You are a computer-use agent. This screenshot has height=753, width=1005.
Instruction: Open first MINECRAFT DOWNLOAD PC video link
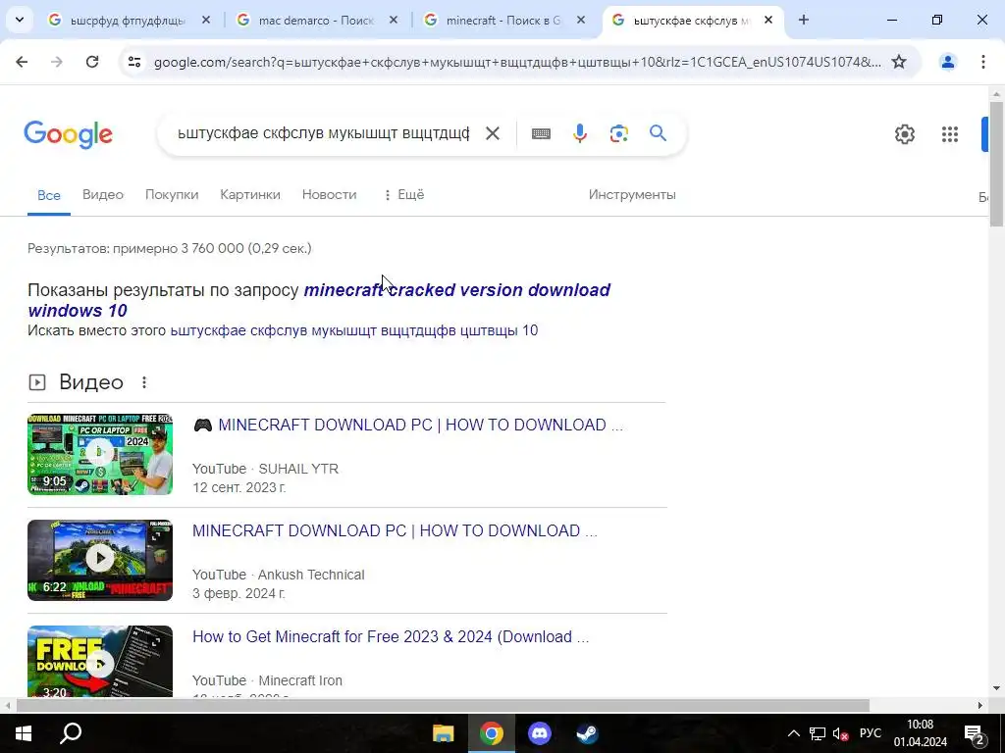(x=407, y=426)
